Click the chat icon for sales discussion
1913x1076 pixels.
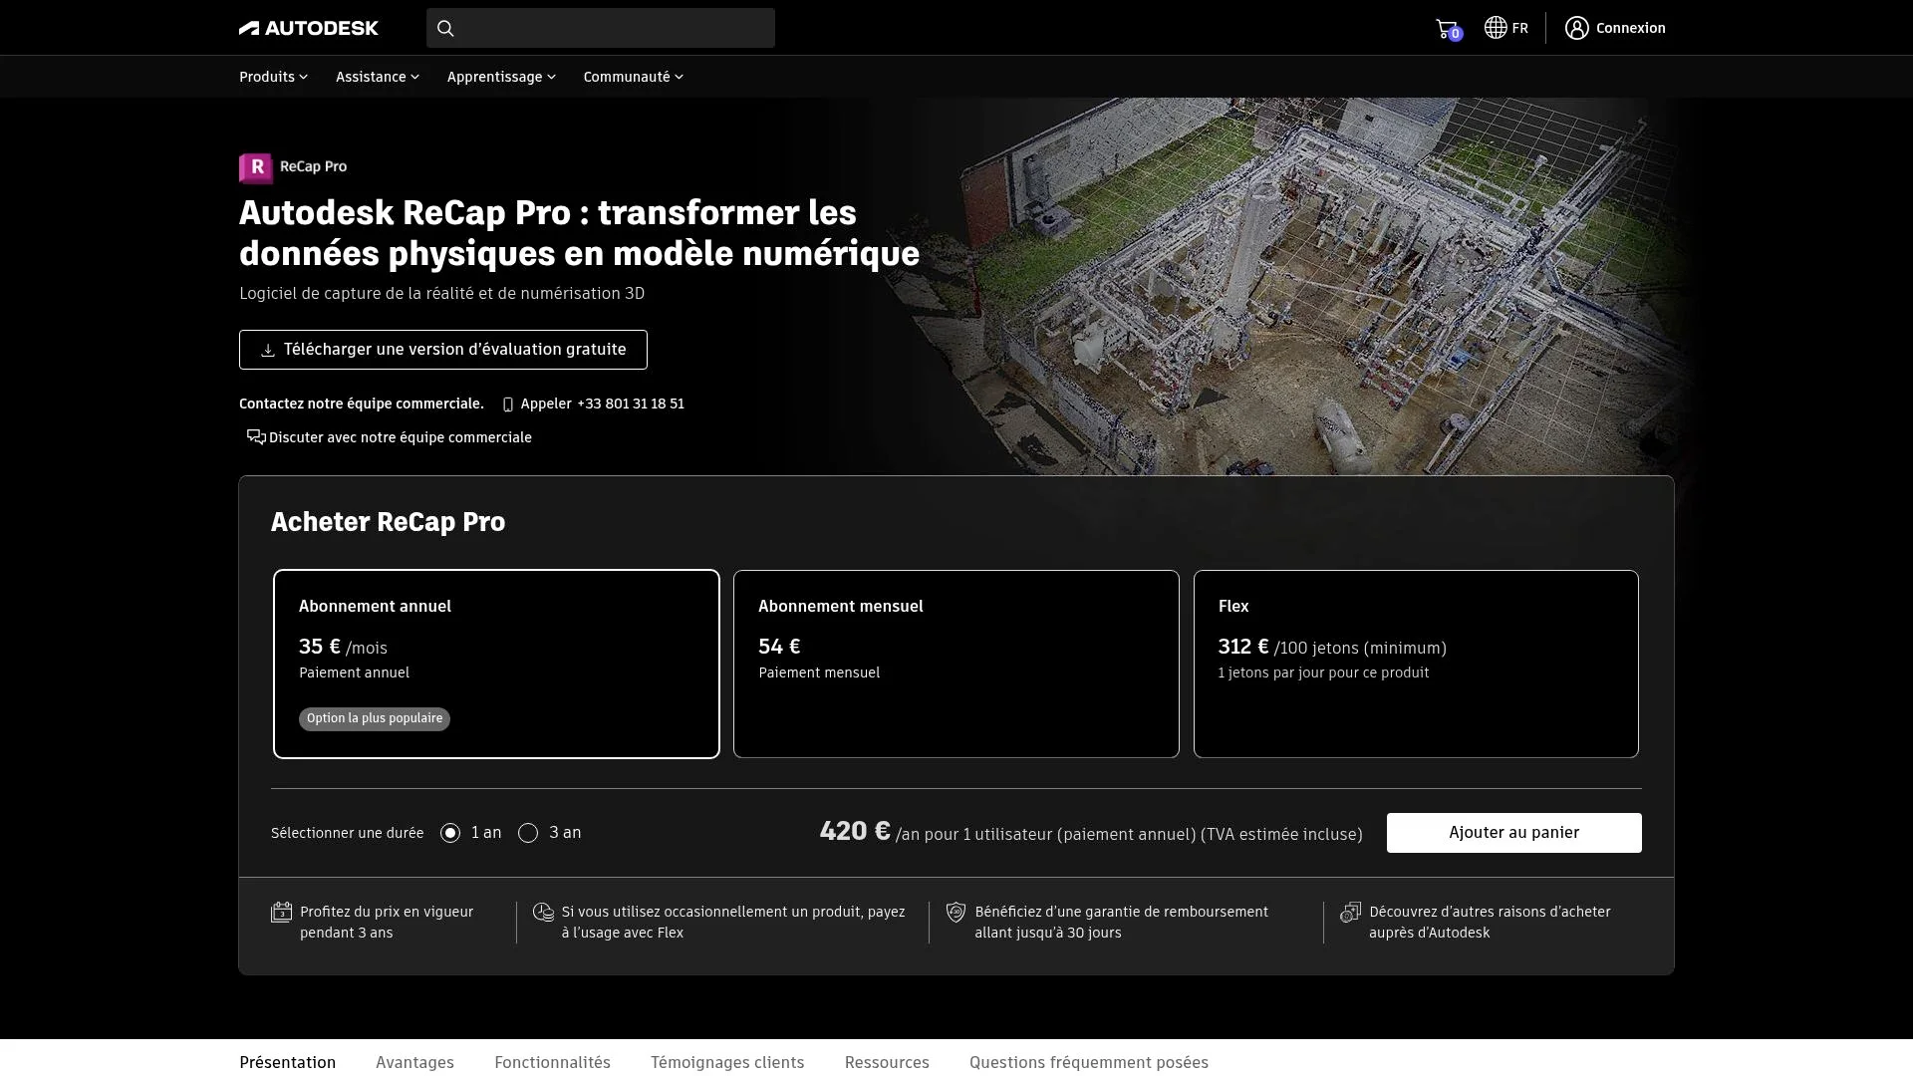tap(256, 437)
